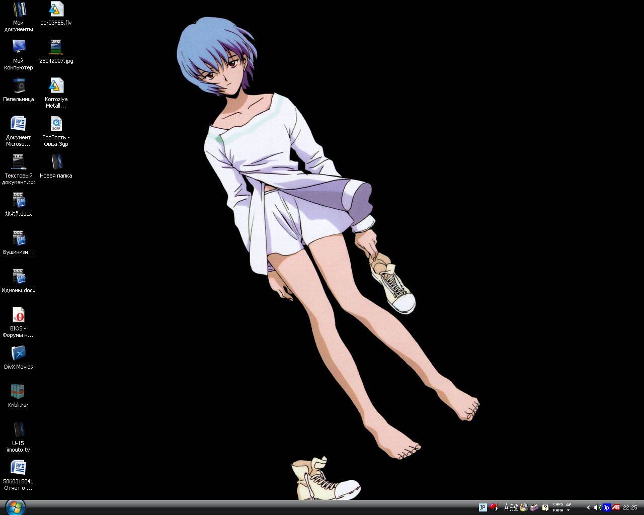Select the opr03FE5.flv video file
This screenshot has height=515, width=644.
56,13
